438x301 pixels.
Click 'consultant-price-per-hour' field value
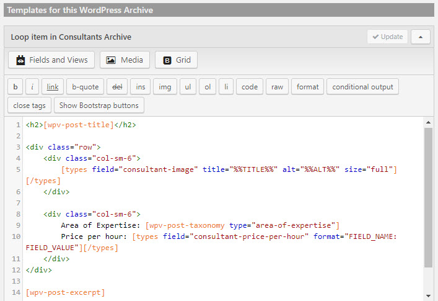coord(249,236)
